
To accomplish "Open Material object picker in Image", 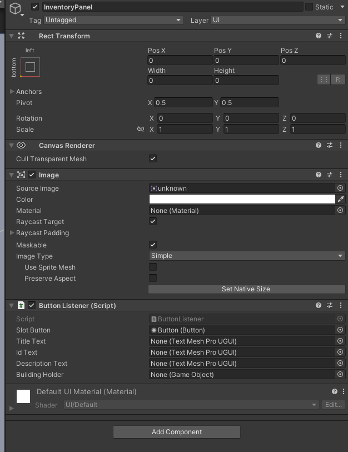I will coord(340,211).
